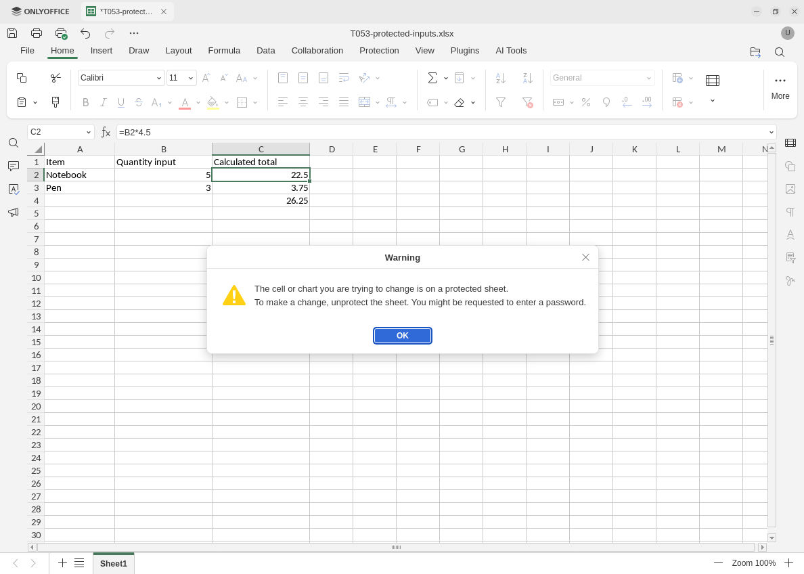Click the Feedback megaphone icon
Viewport: 804px width, 574px height.
14,213
